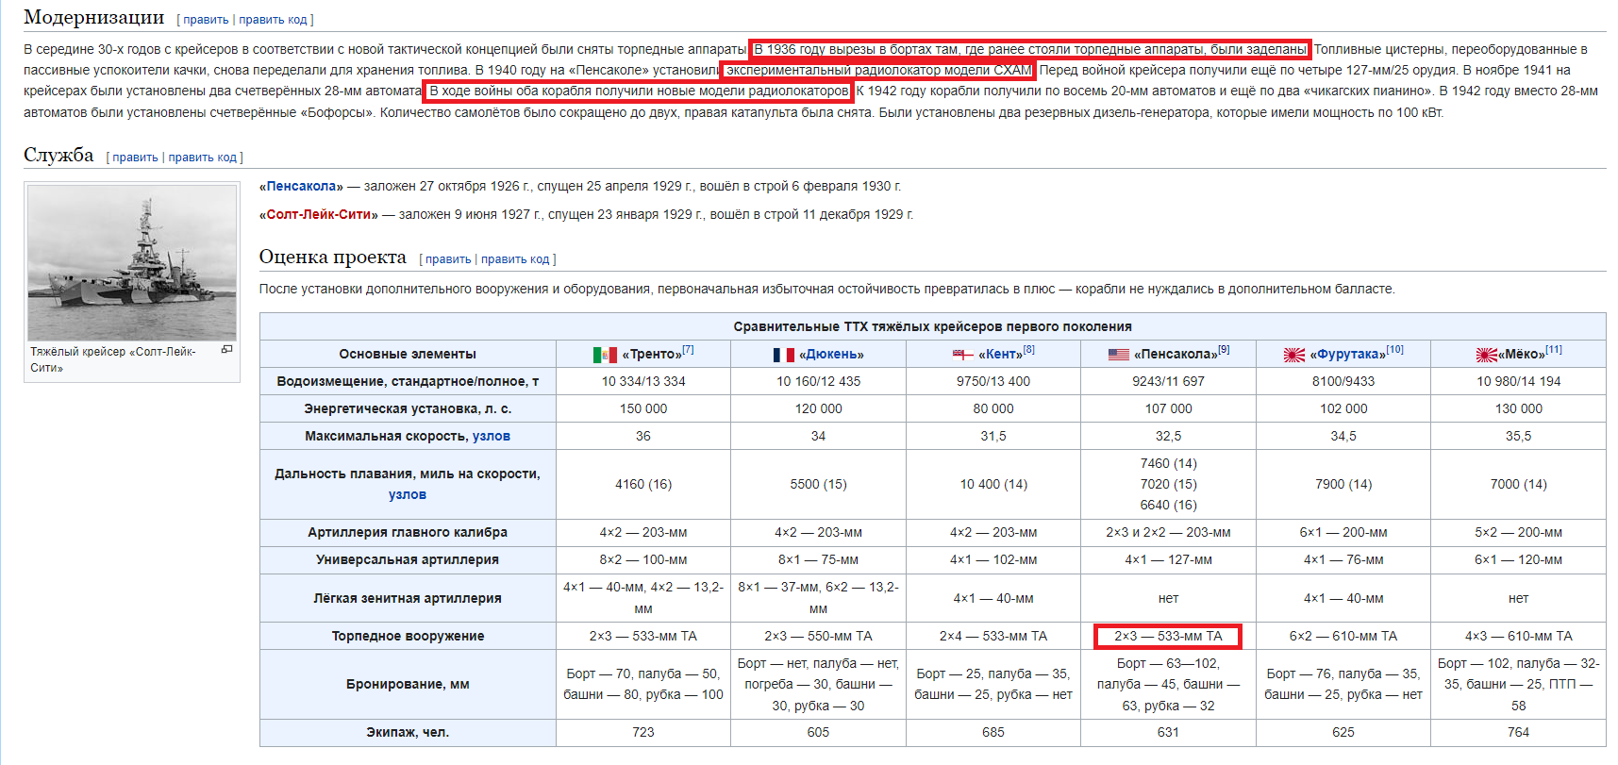
Task: Select cell «6×2 — 610-мм ТА» for Фурутака
Action: [x=1343, y=637]
